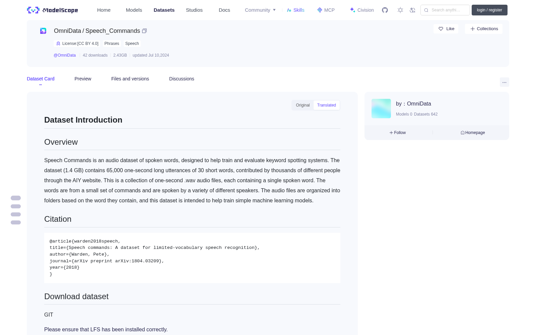This screenshot has width=536, height=335.
Task: Navigate to Studios
Action: click(194, 10)
